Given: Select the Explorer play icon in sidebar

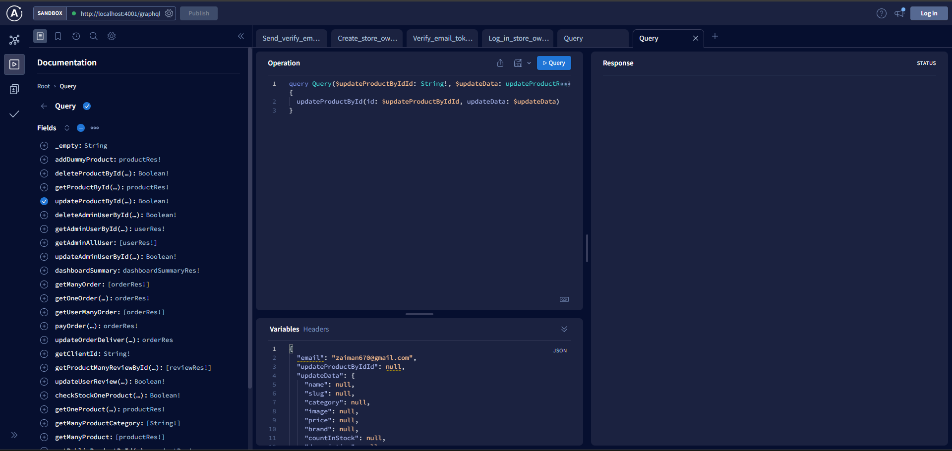Looking at the screenshot, I should click(14, 64).
